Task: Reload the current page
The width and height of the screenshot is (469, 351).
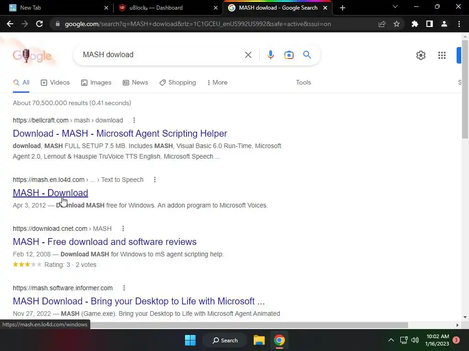Action: [39, 24]
